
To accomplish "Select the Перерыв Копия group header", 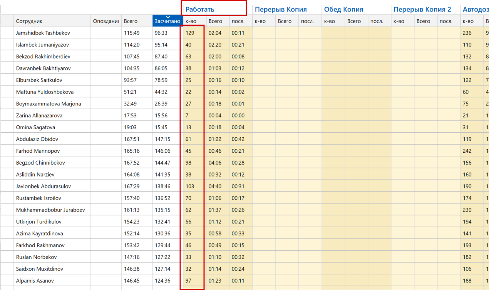I will (281, 9).
